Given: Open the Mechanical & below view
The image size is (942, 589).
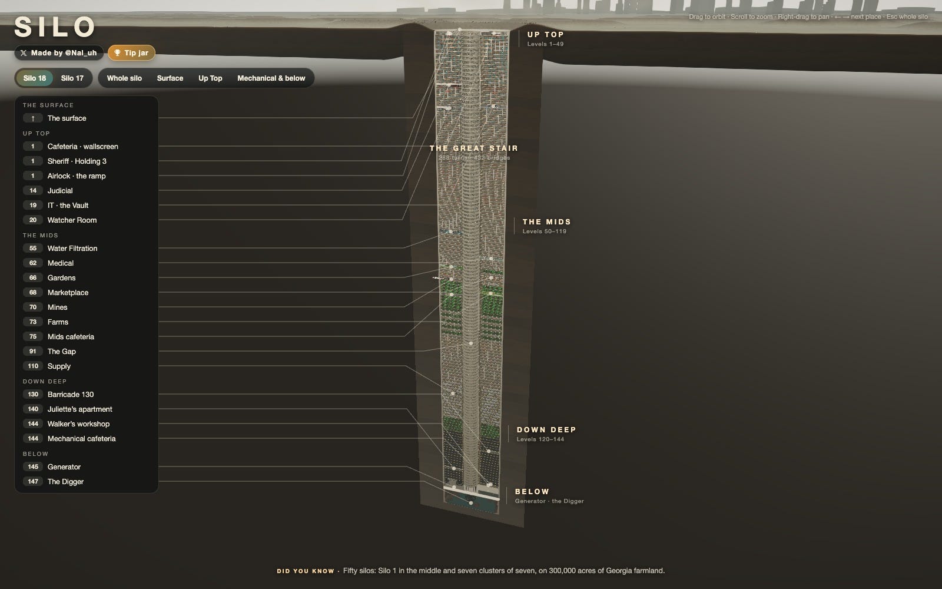Looking at the screenshot, I should click(x=271, y=78).
